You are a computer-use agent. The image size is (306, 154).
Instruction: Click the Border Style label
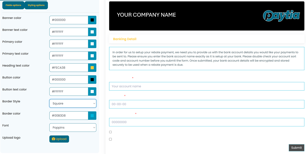[x=11, y=101]
